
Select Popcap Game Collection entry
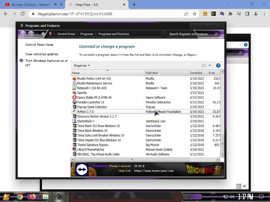(146, 107)
